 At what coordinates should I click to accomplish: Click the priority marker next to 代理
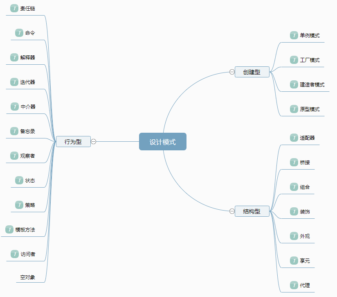(x=294, y=285)
